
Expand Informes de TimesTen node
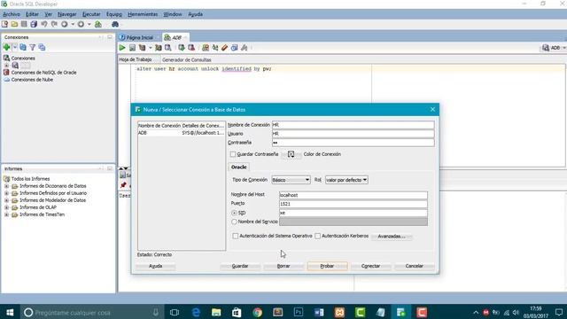point(6,214)
